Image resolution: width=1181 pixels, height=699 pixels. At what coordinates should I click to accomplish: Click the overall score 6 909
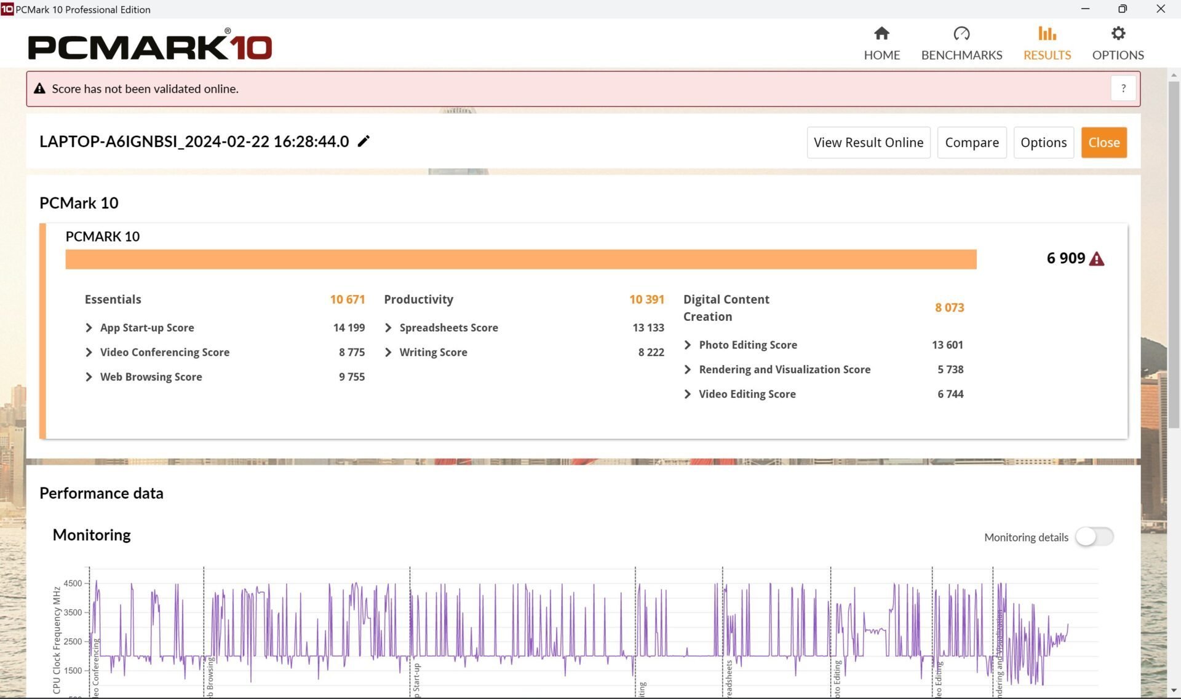[x=1065, y=258]
